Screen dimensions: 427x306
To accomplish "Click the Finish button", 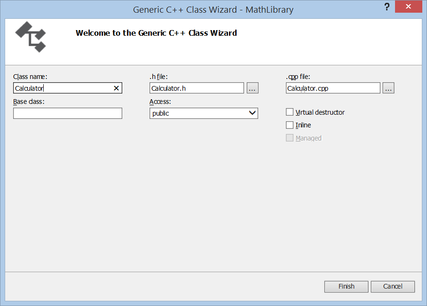I will click(x=347, y=286).
